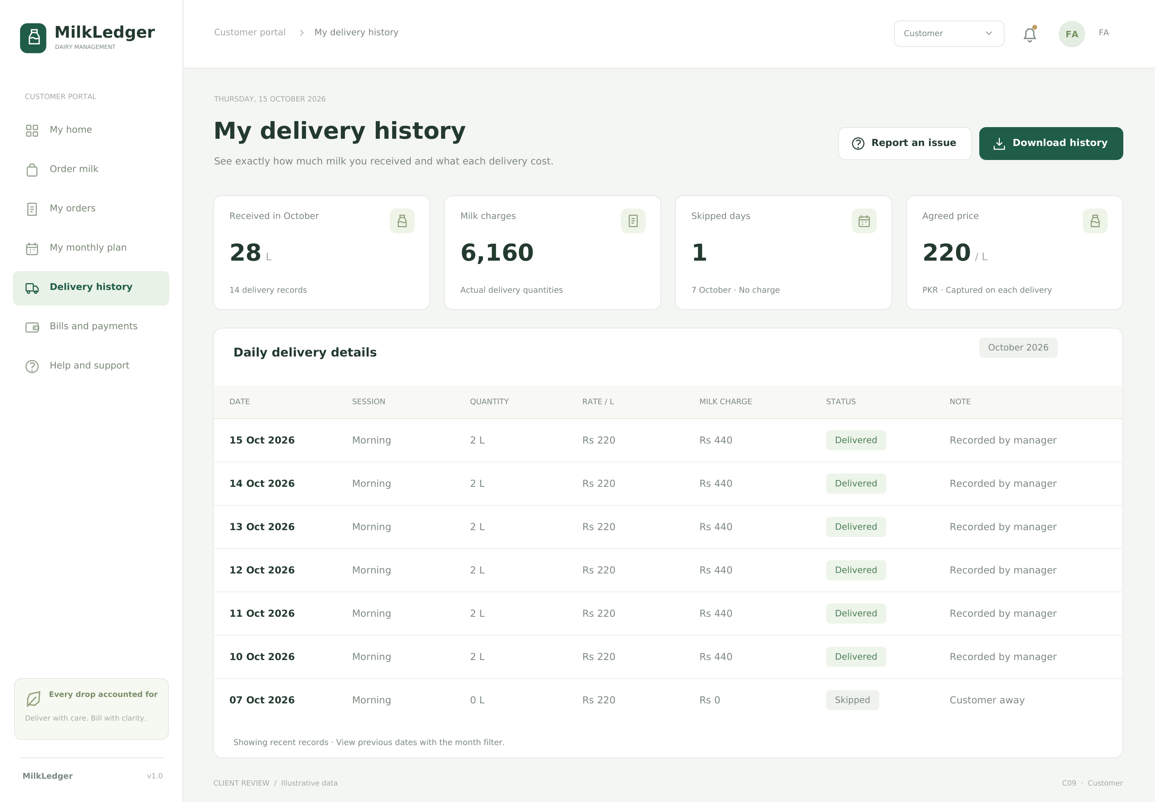1155x802 pixels.
Task: Select the 15 Oct 2026 date cell
Action: pos(262,440)
